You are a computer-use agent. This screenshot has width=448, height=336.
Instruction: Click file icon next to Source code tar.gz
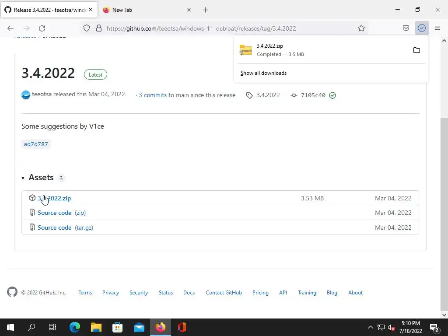(x=32, y=227)
